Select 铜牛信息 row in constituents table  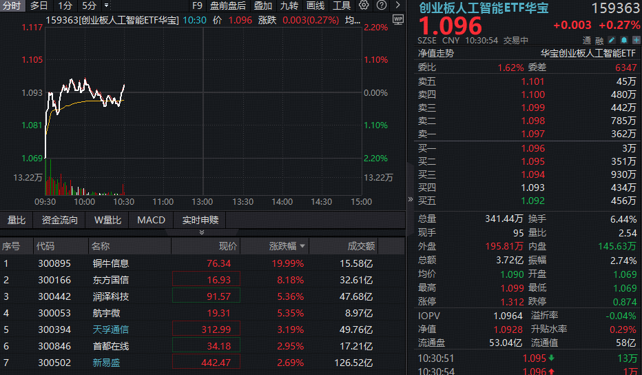tap(111, 263)
